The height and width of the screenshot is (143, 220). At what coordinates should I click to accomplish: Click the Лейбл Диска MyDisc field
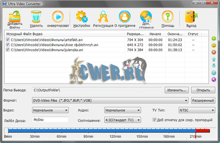tap(50, 120)
